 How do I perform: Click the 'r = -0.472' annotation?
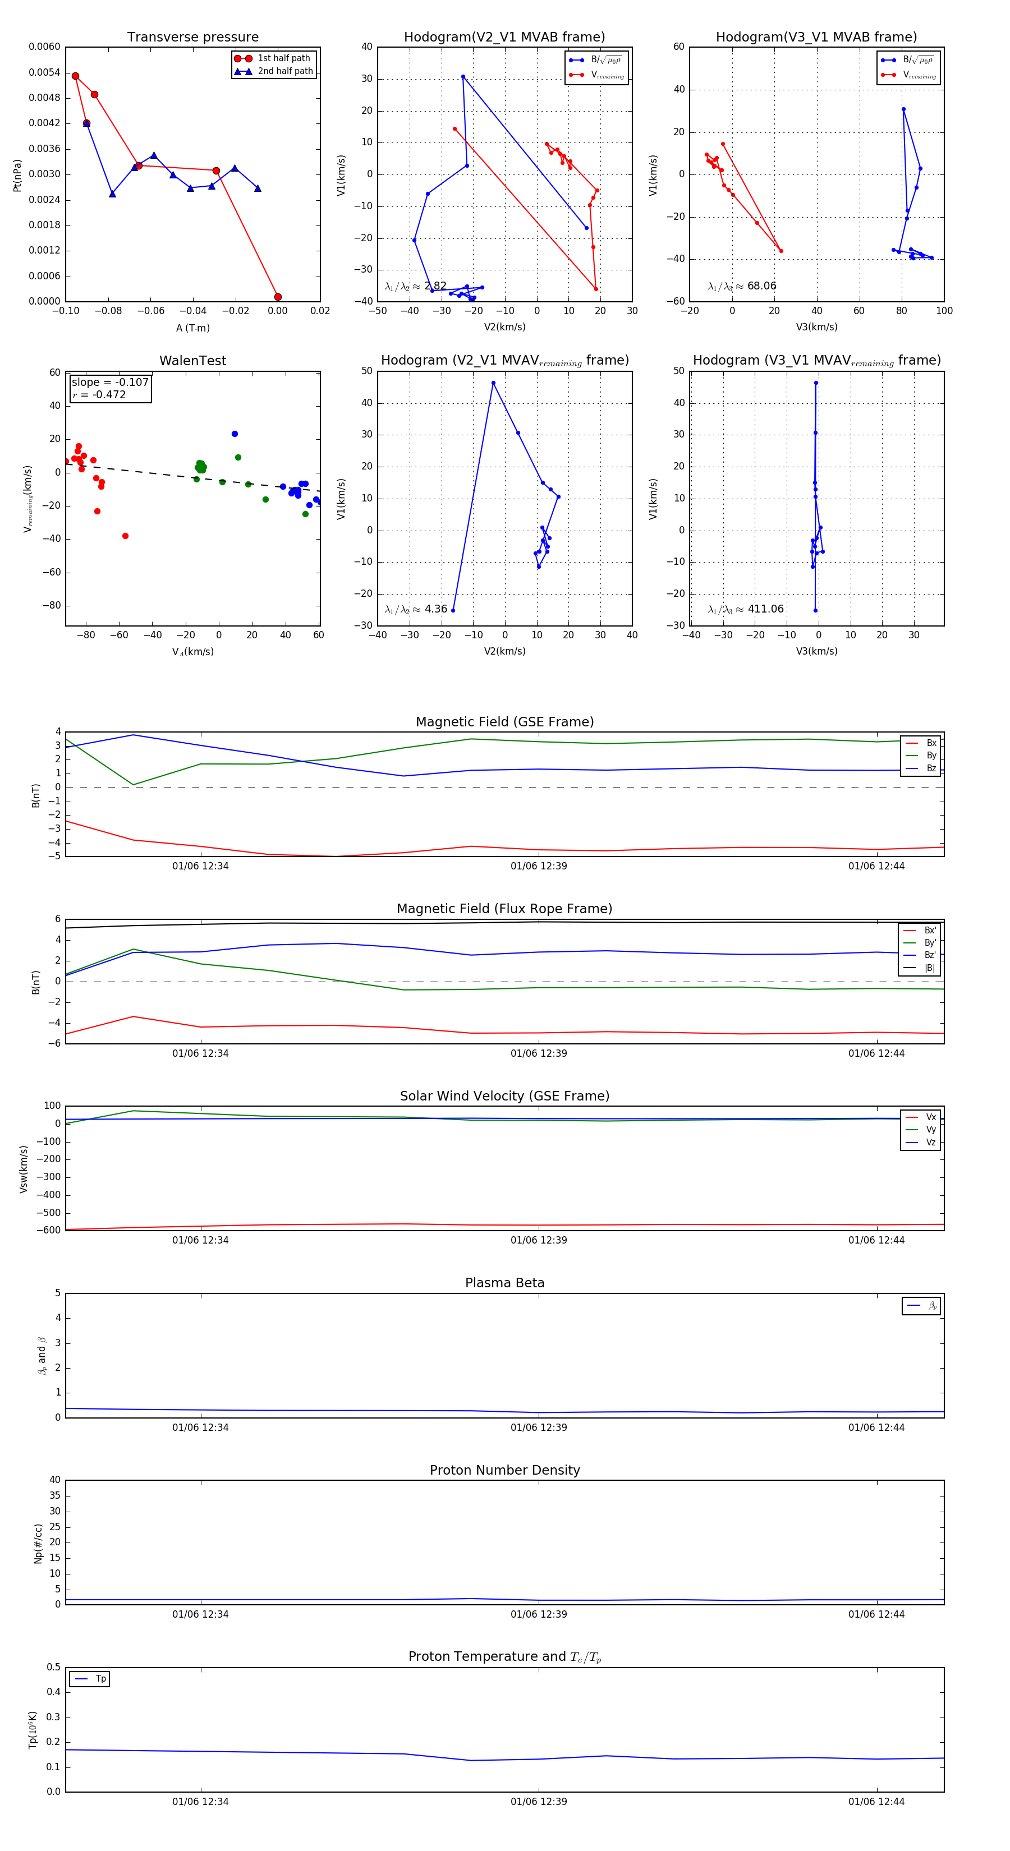click(x=99, y=394)
